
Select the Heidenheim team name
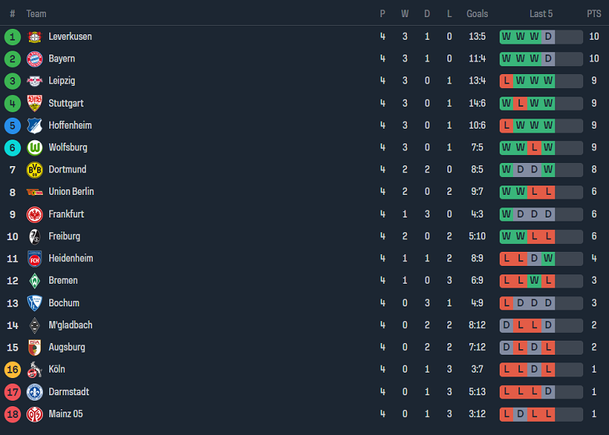[70, 258]
